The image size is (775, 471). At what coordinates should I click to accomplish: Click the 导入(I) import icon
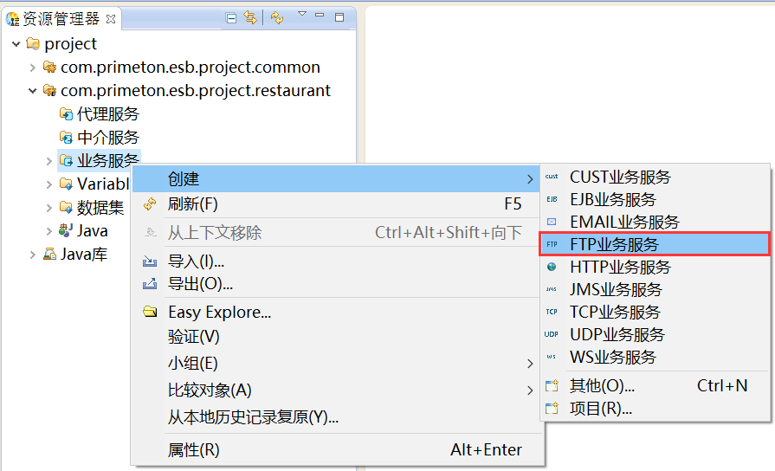click(x=150, y=261)
